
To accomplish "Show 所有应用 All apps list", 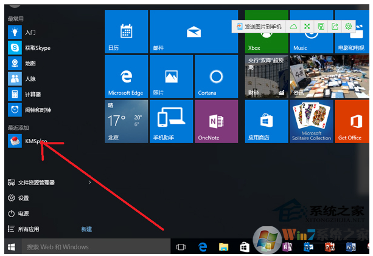I will coord(23,229).
